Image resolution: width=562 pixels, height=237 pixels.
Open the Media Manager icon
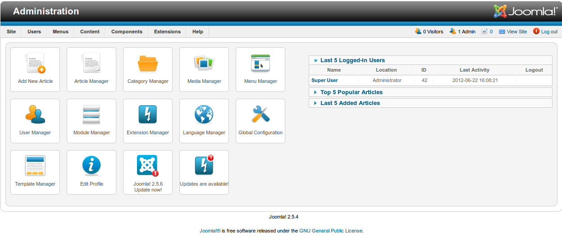click(x=204, y=64)
